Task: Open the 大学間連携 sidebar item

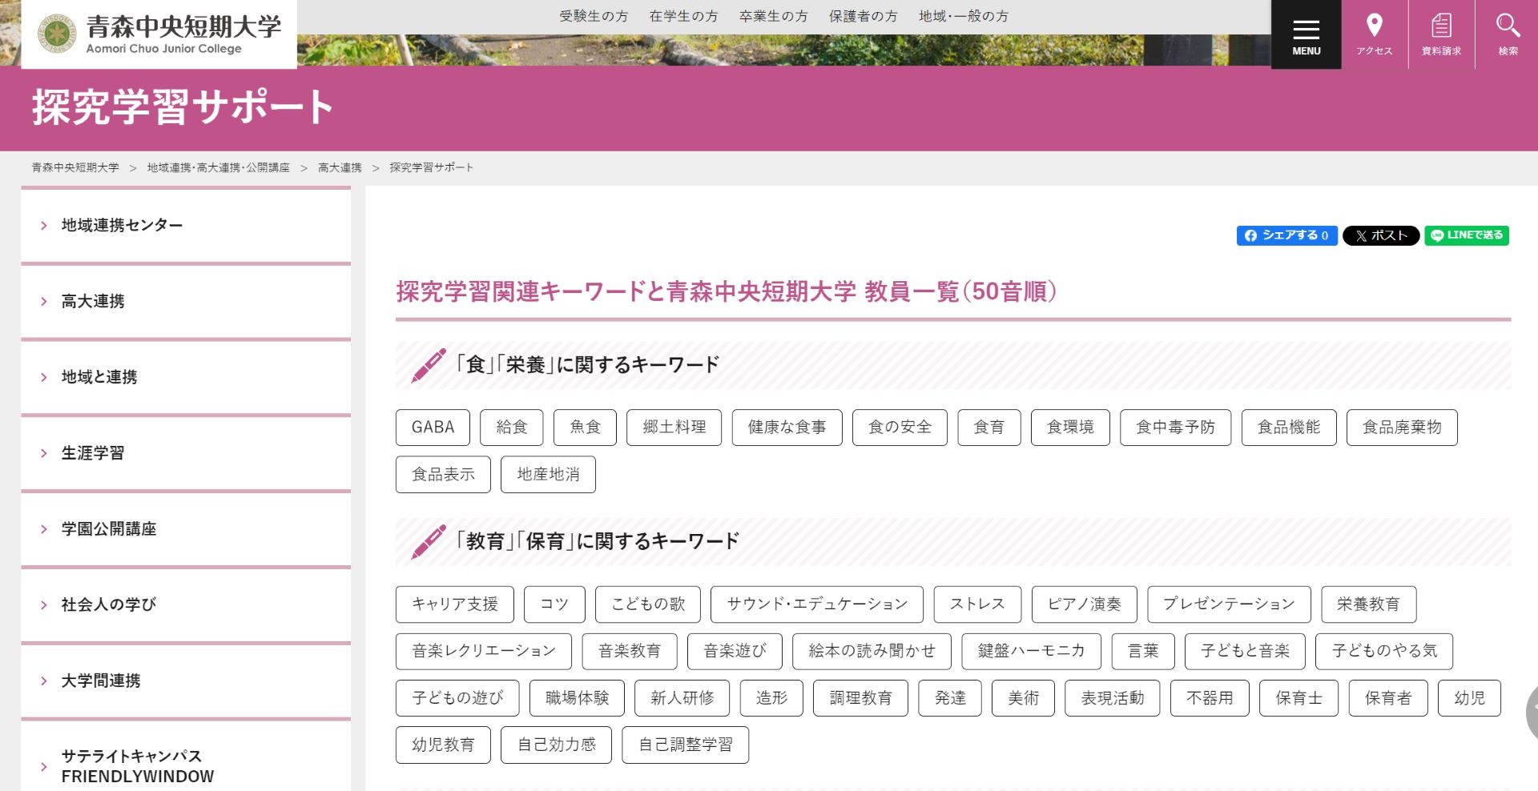Action: (x=186, y=681)
